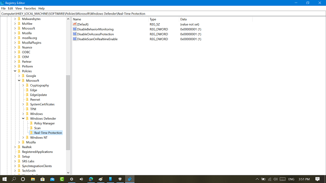Select the MozillaPlugins key

pyautogui.click(x=32, y=43)
